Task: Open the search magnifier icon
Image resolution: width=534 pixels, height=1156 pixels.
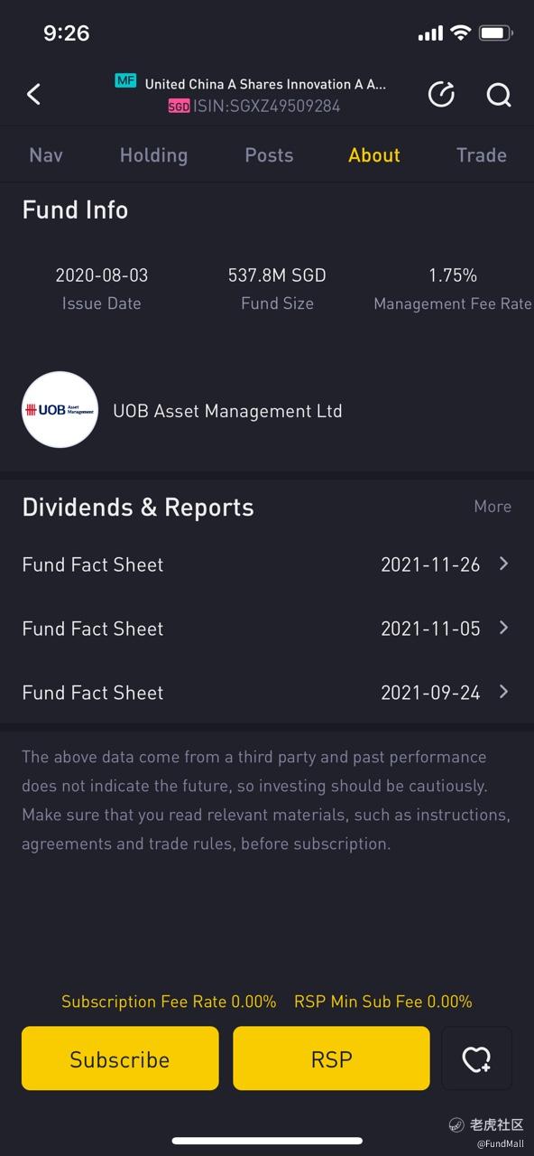Action: (x=499, y=95)
